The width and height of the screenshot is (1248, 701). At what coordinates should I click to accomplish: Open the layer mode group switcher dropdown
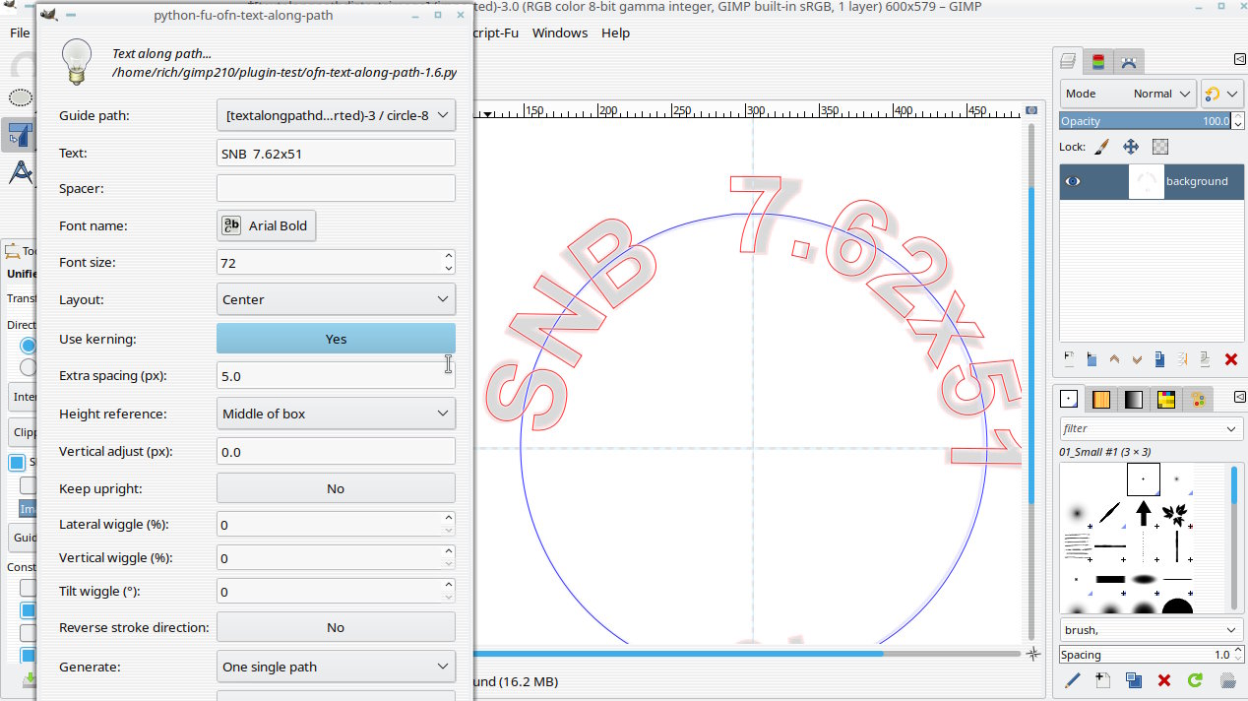(1219, 94)
